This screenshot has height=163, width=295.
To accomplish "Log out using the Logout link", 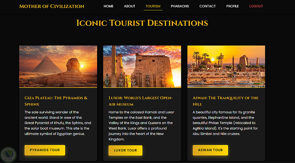I will tap(256, 6).
